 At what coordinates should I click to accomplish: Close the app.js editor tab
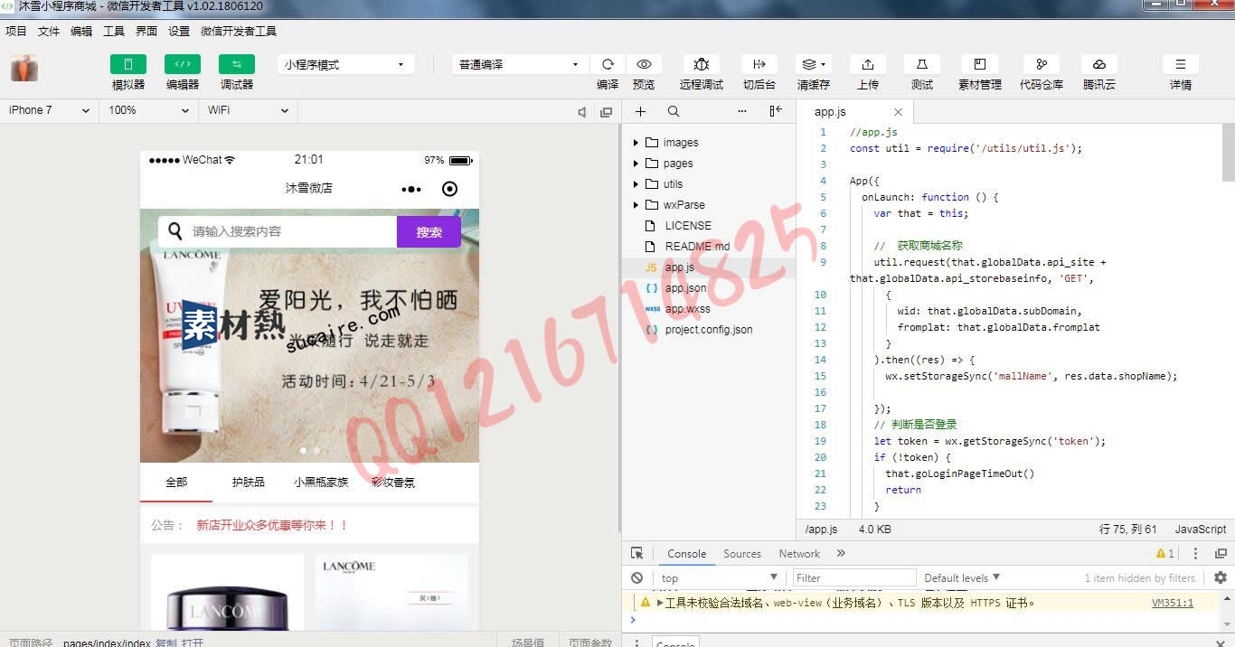click(x=898, y=112)
